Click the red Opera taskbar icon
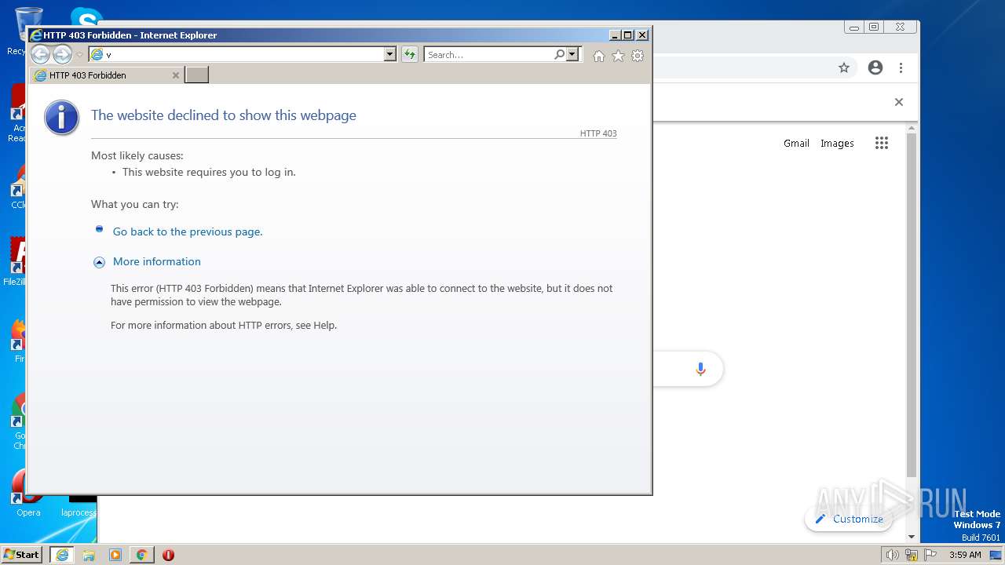1005x565 pixels. pos(168,555)
